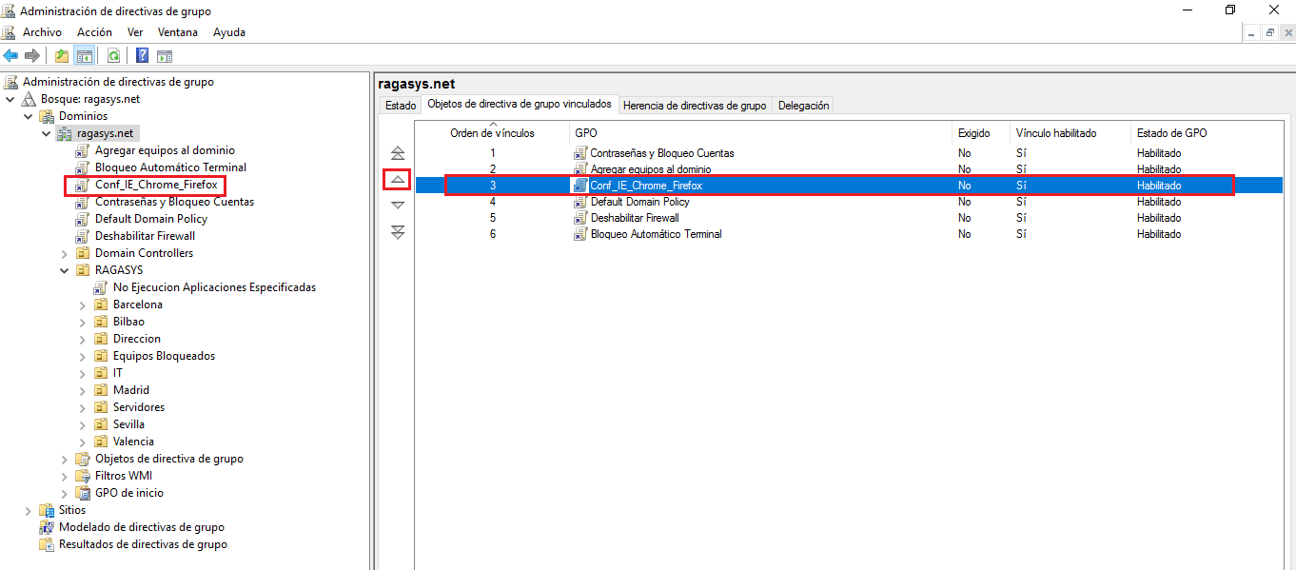Collapse the ragasys.net domain node
The image size is (1296, 570).
[46, 132]
